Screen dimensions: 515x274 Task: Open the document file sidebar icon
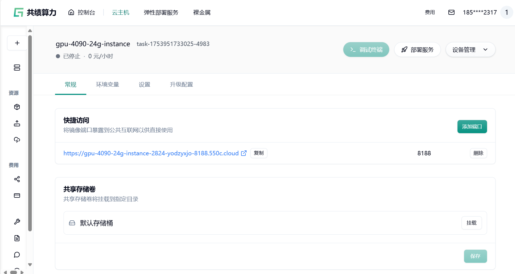point(17,238)
